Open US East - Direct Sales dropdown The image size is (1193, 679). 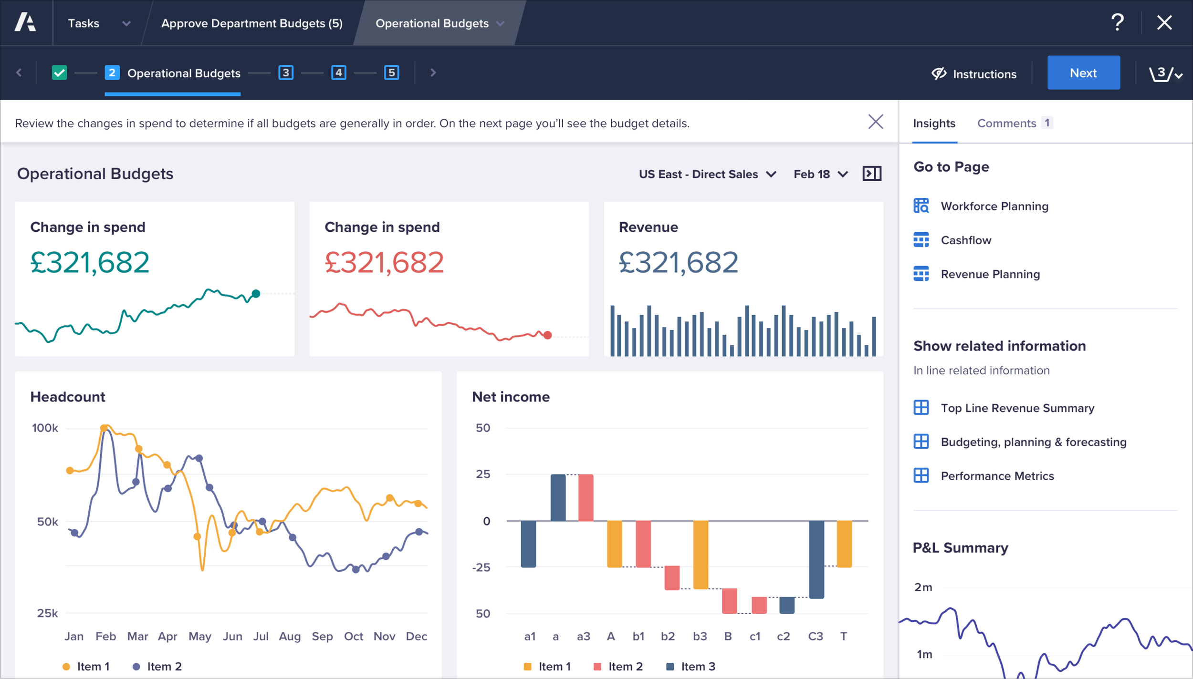pos(707,174)
